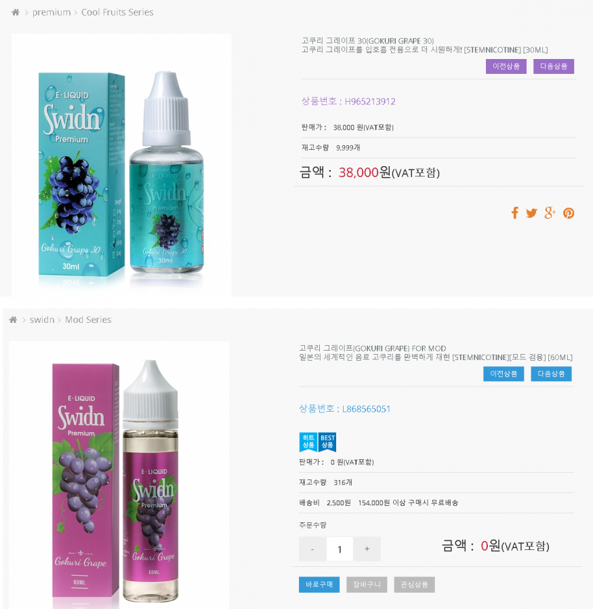Open the swidn breadcrumb link
The height and width of the screenshot is (609, 593).
coord(42,319)
